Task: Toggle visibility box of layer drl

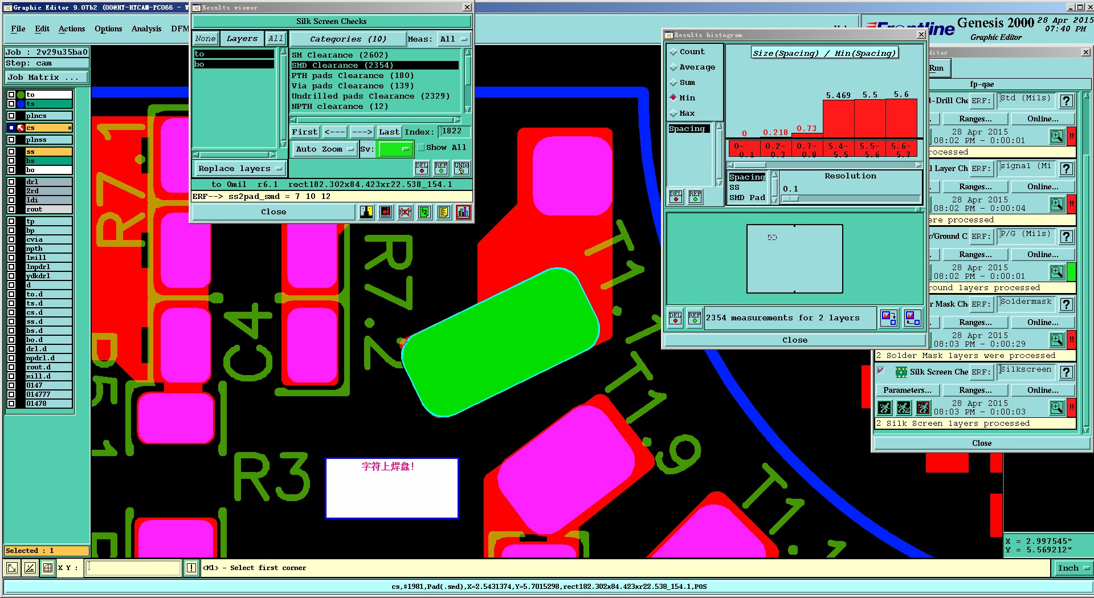Action: pyautogui.click(x=11, y=182)
